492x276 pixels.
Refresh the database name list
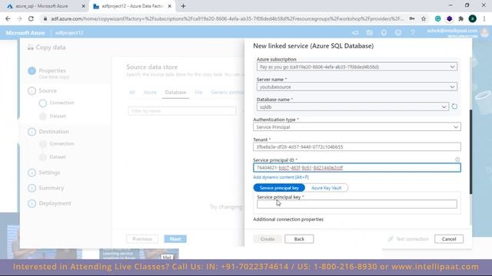pos(454,107)
